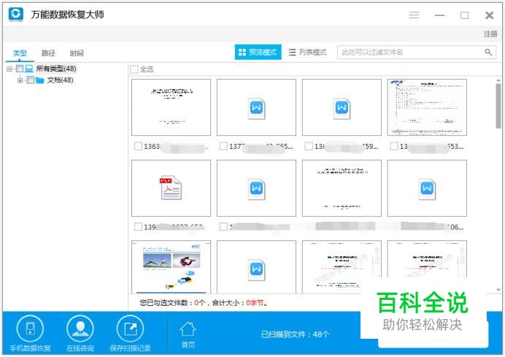
Task: Check the box for file 1377
Action: 223,146
